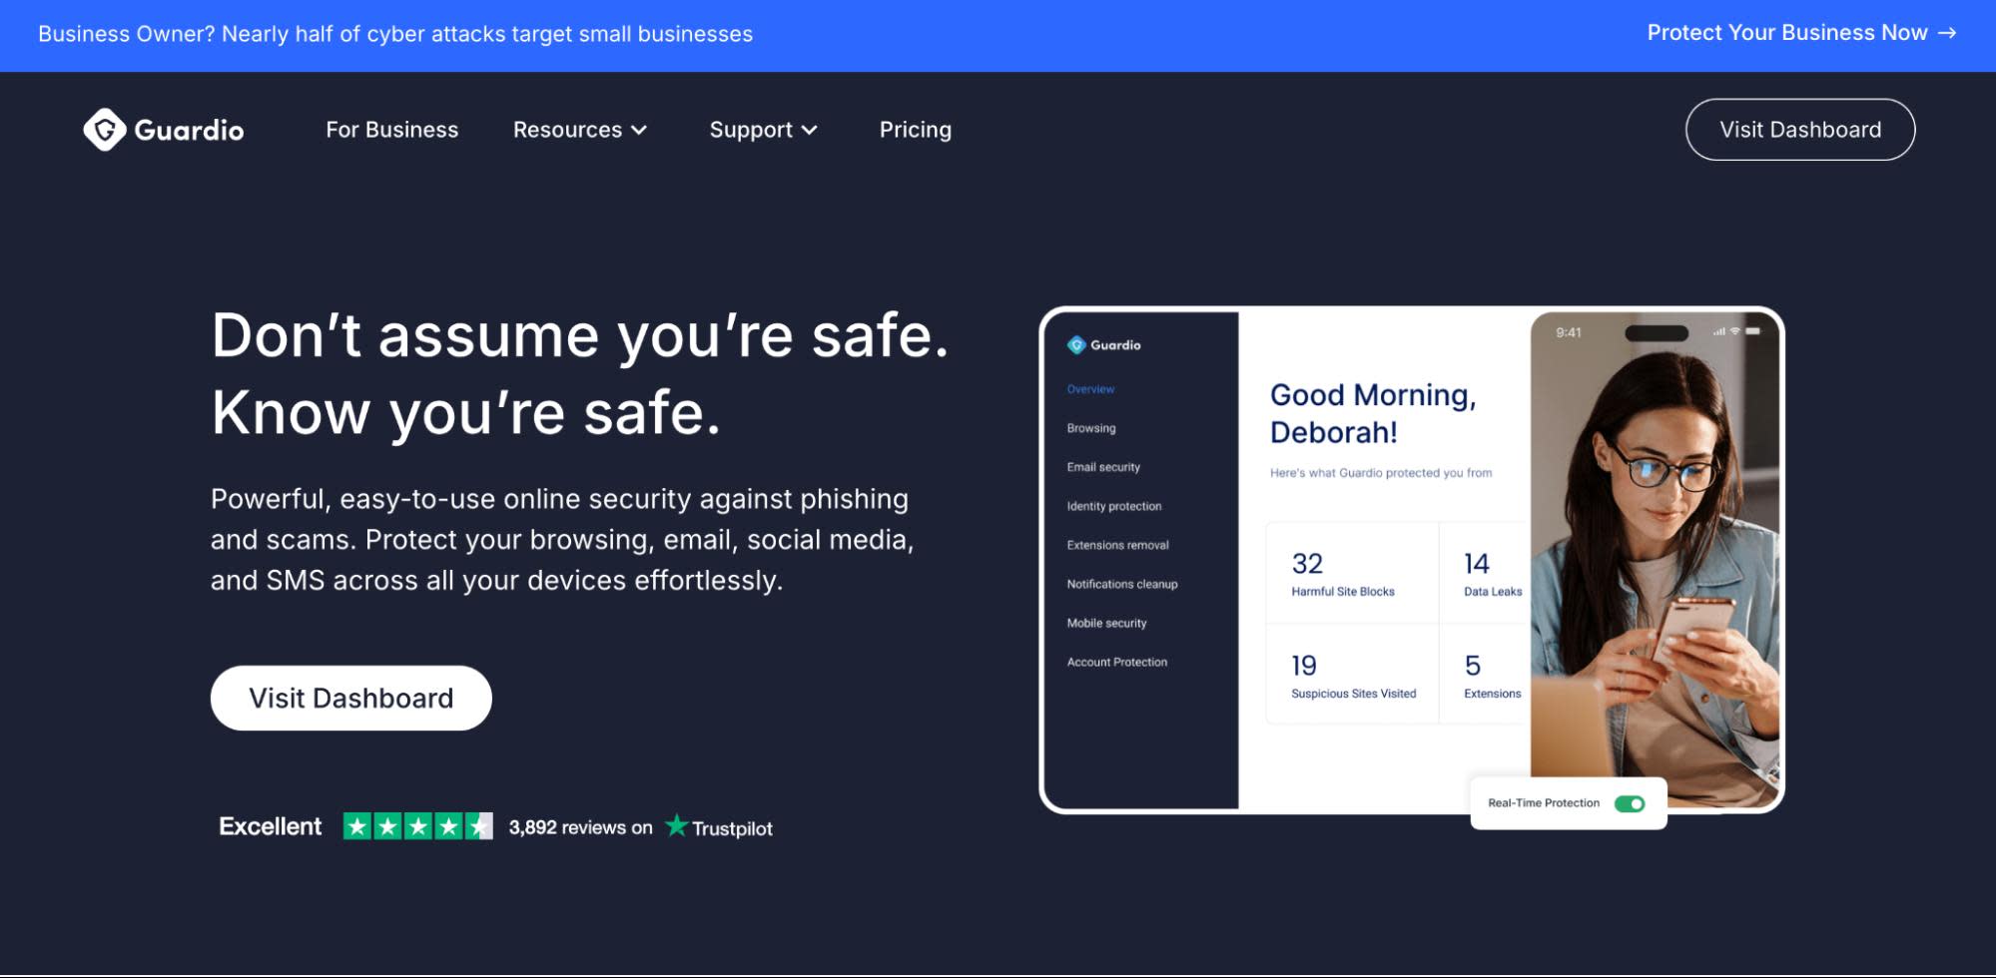Select Account Protection in preview sidebar

click(x=1116, y=662)
